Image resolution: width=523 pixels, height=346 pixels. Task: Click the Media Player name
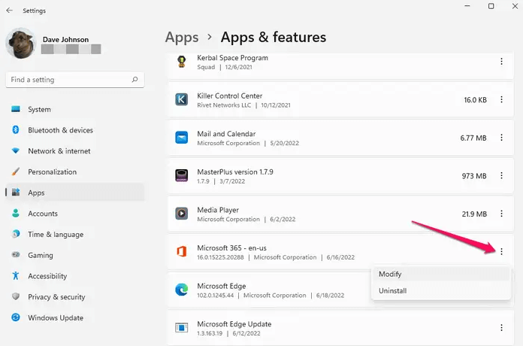(218, 210)
